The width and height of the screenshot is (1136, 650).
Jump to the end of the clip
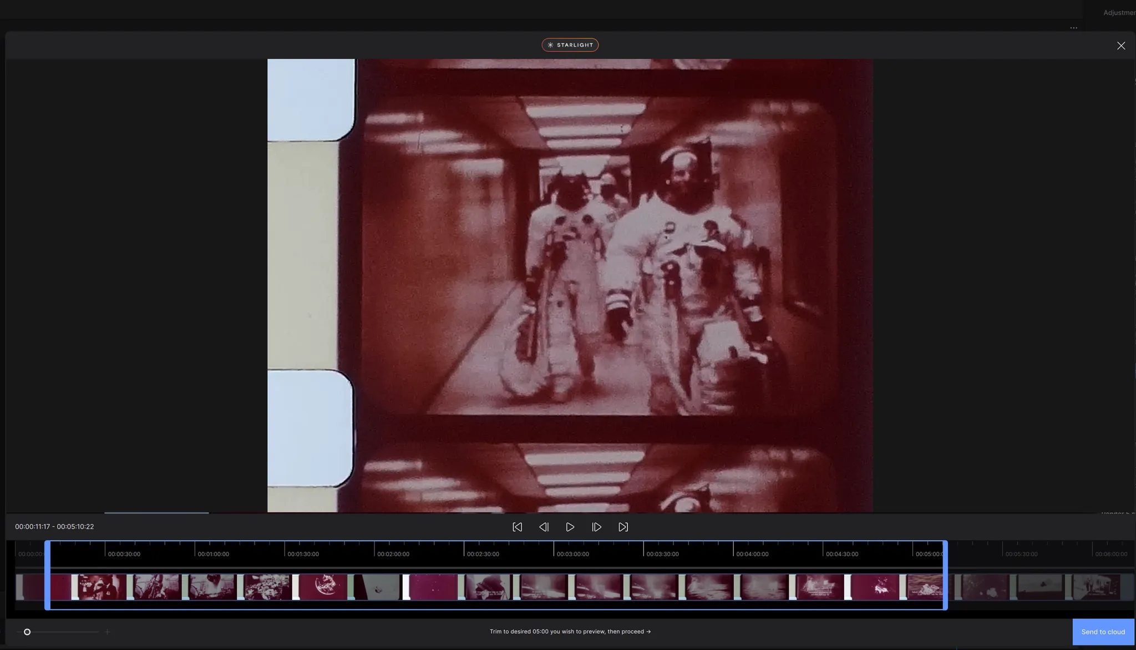click(623, 527)
